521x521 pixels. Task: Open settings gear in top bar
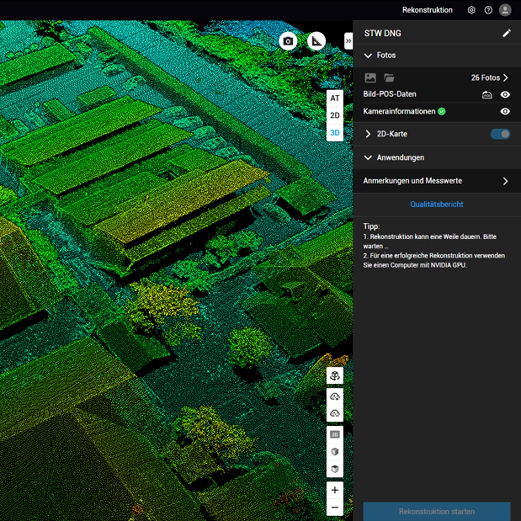point(472,10)
